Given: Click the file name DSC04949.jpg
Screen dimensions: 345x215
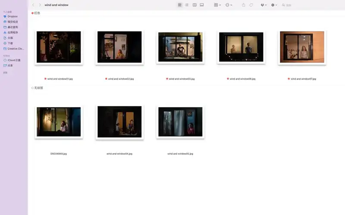Looking at the screenshot, I should 59,154.
